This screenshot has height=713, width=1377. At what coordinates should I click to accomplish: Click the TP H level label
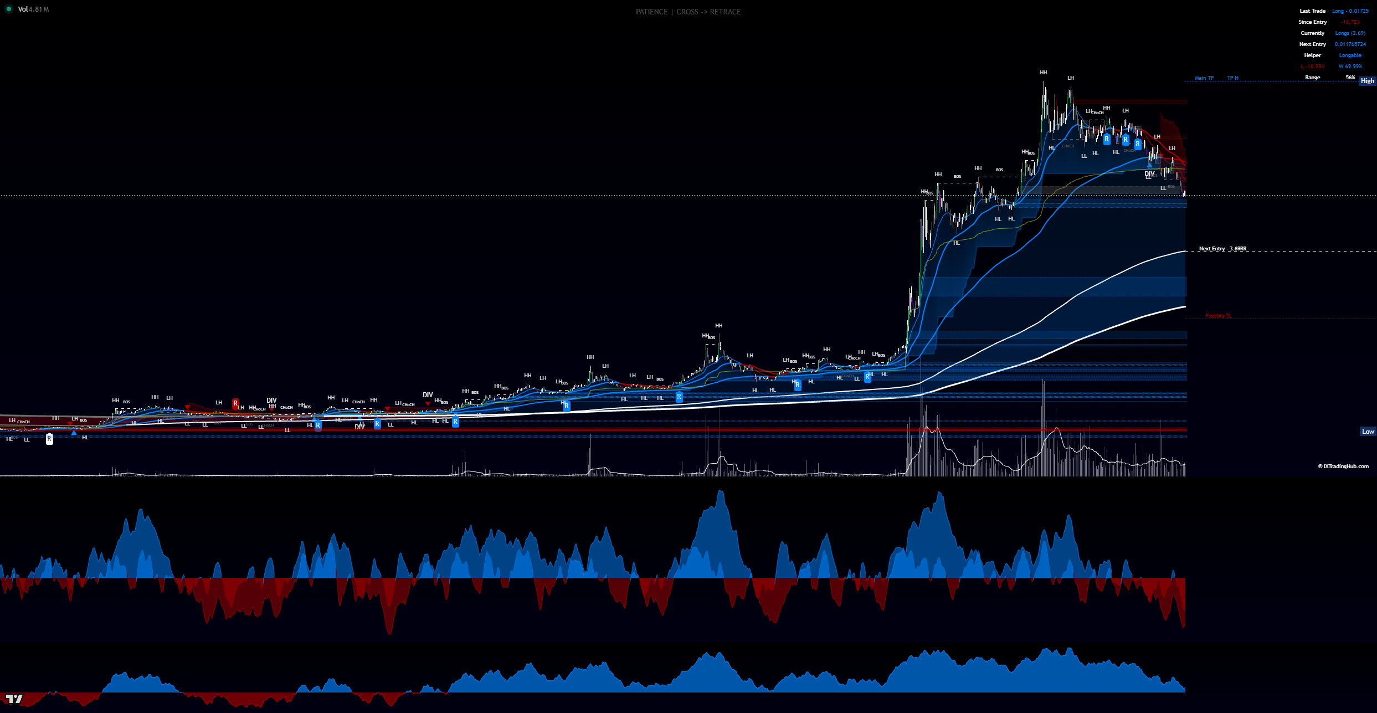1232,78
